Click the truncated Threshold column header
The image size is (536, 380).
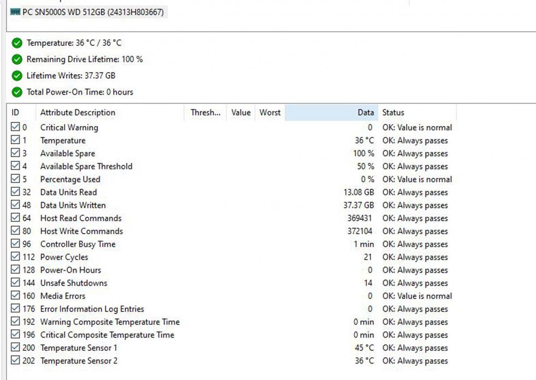tap(205, 112)
